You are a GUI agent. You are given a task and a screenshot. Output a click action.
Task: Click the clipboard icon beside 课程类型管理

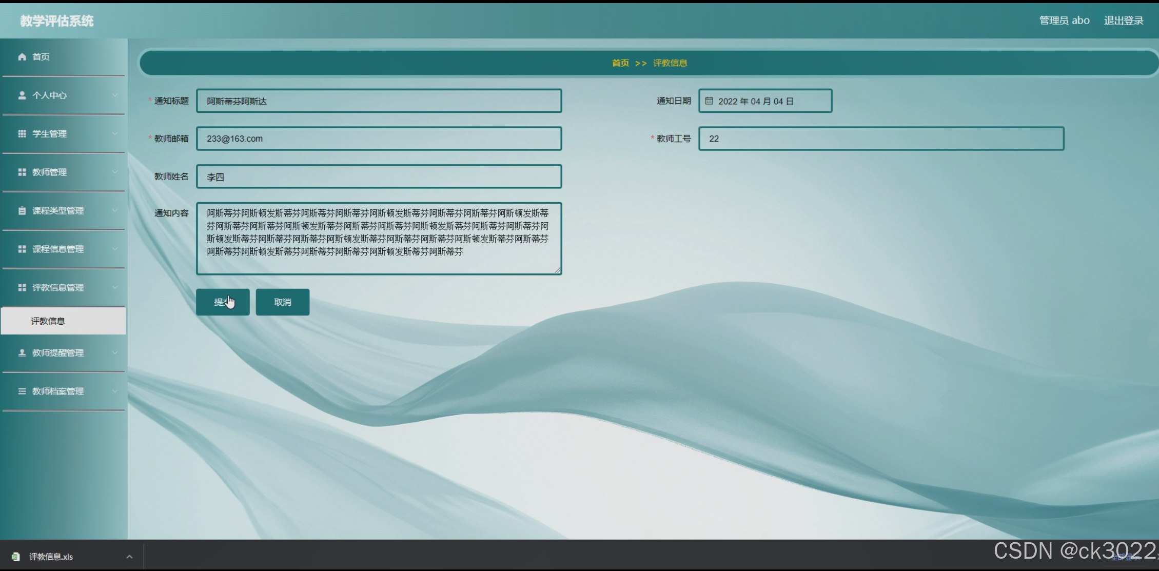click(22, 211)
